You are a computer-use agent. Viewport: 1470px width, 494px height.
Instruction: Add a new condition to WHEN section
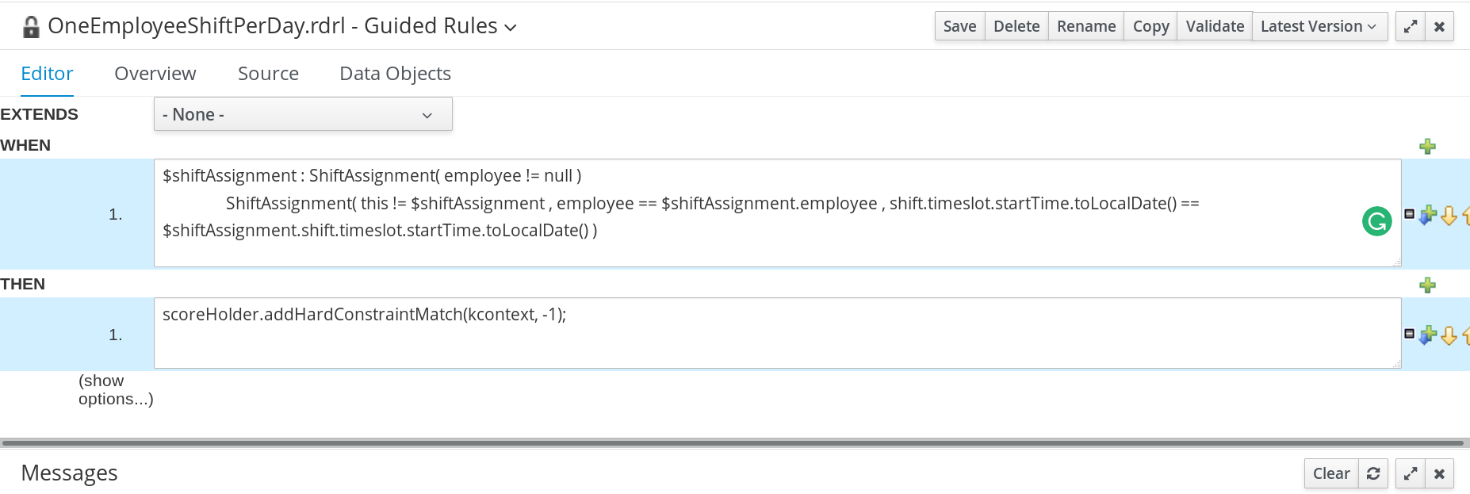1427,147
